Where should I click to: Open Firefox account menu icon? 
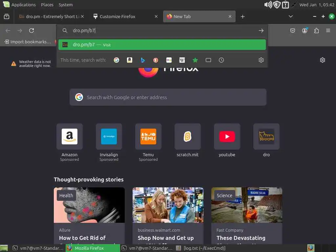pos(304,31)
